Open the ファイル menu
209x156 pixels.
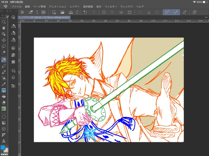coord(17,6)
